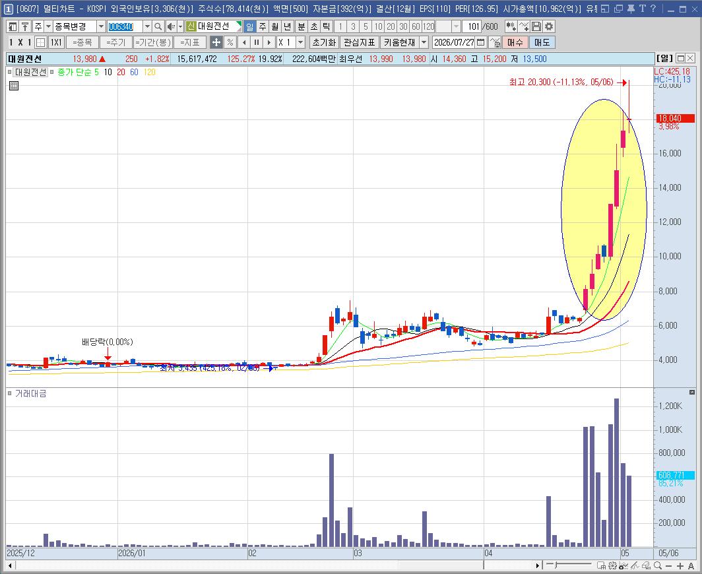
Task: Click the question mark help icon
Action: click(653, 9)
